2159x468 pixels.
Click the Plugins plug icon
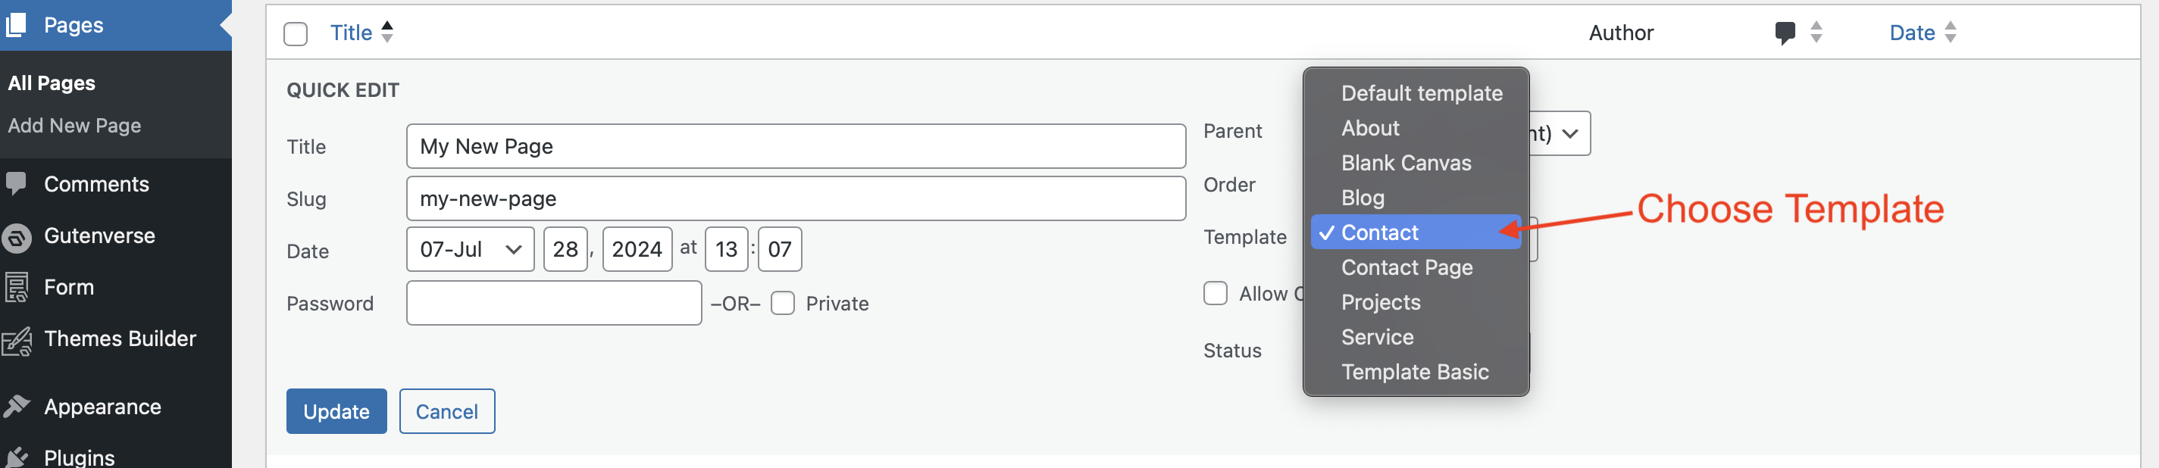(x=16, y=457)
